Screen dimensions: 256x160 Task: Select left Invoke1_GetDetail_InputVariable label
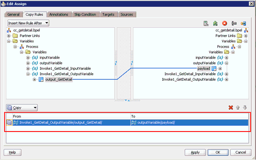[x=65, y=69]
